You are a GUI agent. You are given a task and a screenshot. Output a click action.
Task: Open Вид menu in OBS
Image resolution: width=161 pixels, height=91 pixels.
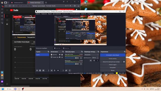point(50,14)
